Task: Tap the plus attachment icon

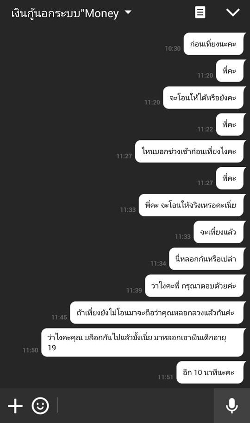Action: tap(15, 405)
